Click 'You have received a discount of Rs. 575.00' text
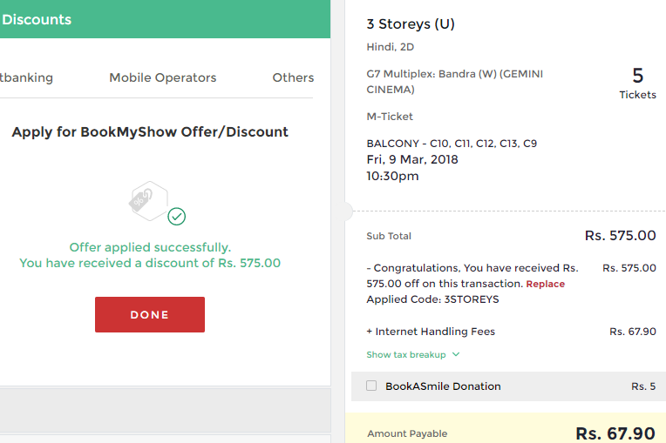This screenshot has height=443, width=666. [150, 263]
